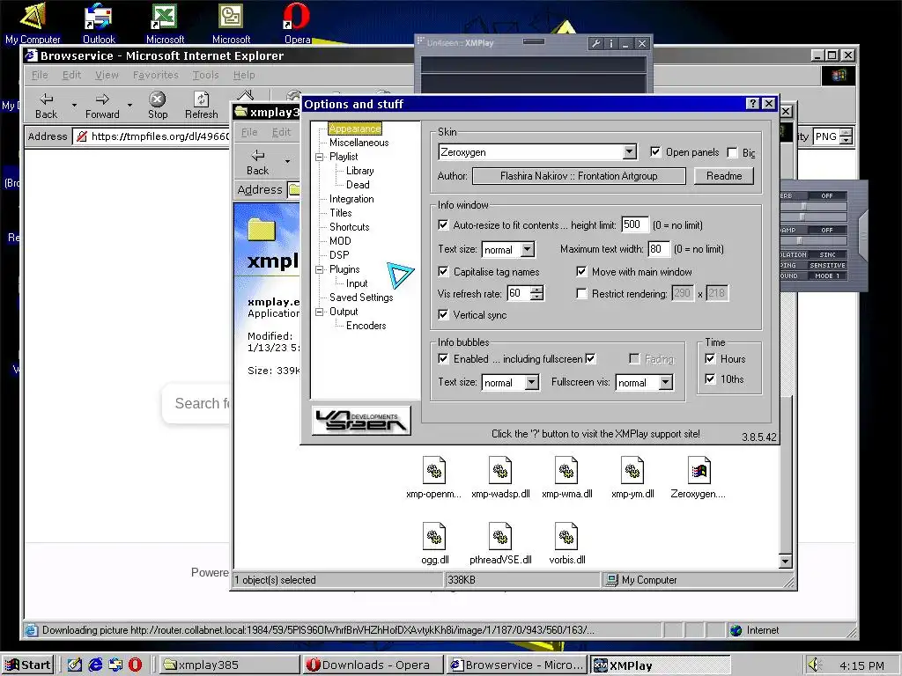Click volume speaker icon in system tray

tap(813, 665)
